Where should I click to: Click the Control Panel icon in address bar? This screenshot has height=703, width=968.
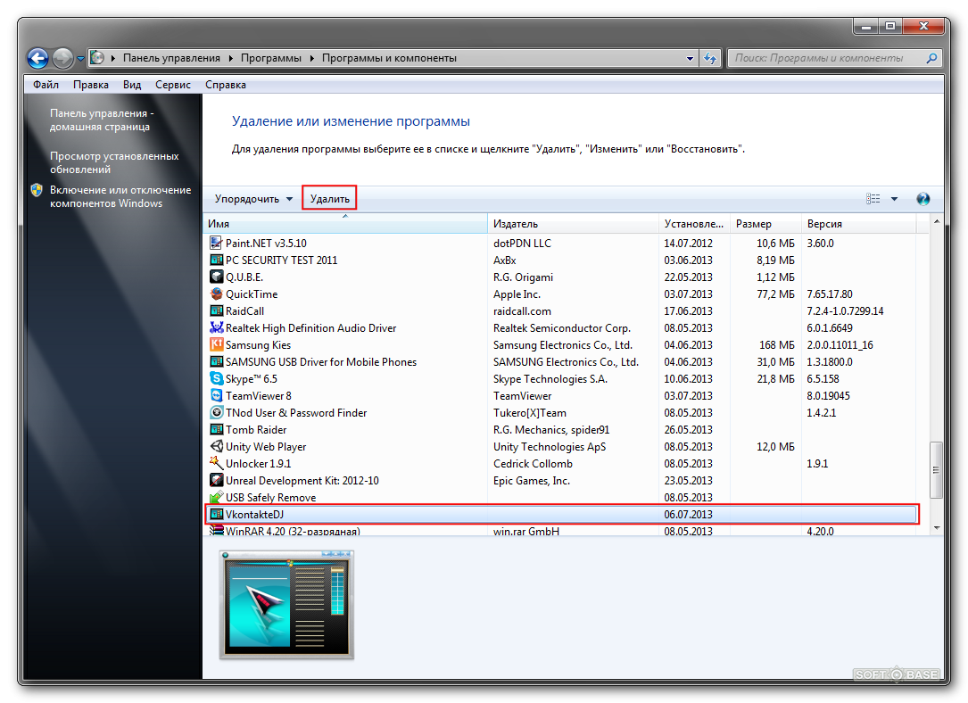97,57
